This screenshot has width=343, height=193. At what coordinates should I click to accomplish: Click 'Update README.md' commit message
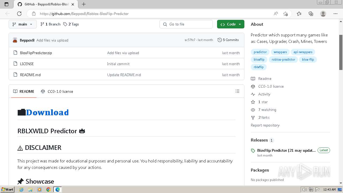click(x=124, y=75)
